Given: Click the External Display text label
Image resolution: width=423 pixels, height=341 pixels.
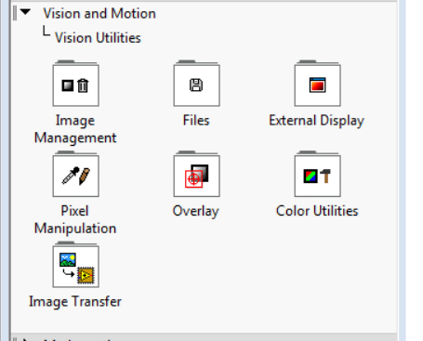Looking at the screenshot, I should tap(316, 121).
